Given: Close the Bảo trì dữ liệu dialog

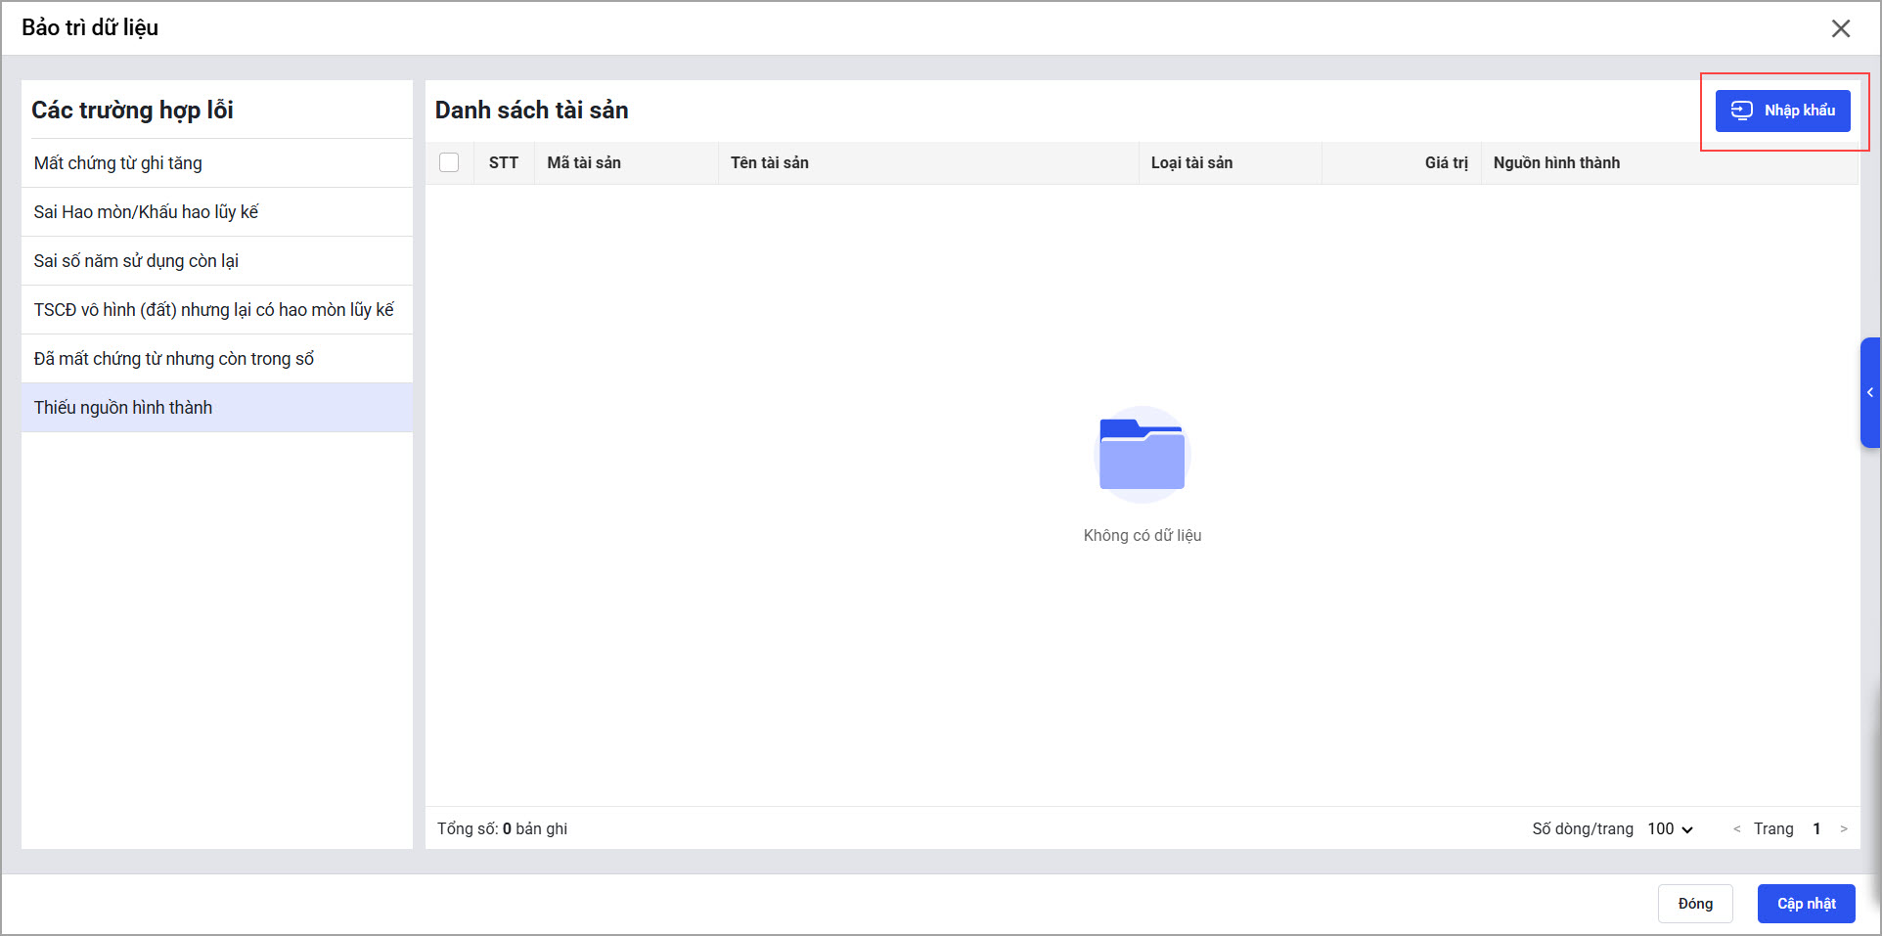Looking at the screenshot, I should click(x=1841, y=28).
